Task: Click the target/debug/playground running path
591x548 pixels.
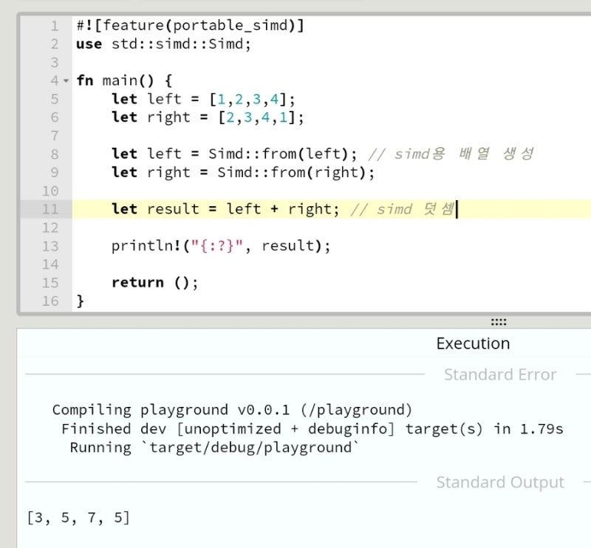Action: coord(256,447)
